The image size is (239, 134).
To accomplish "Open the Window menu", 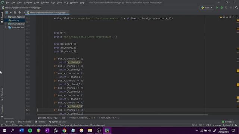I will tap(74, 3).
